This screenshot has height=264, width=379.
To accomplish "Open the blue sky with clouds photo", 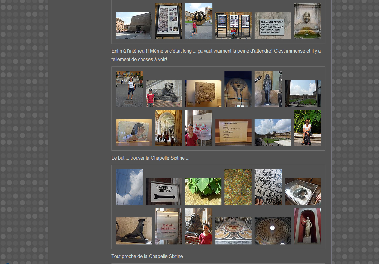I will (130, 187).
